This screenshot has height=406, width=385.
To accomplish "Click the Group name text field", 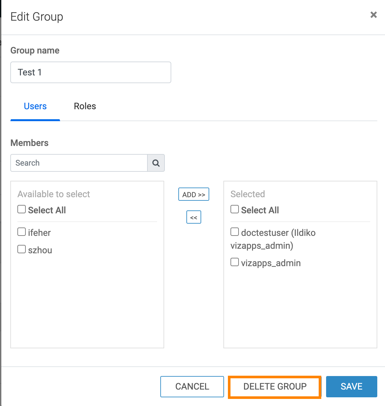I will (91, 72).
